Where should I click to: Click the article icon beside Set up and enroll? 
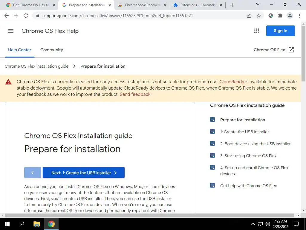[x=212, y=167]
